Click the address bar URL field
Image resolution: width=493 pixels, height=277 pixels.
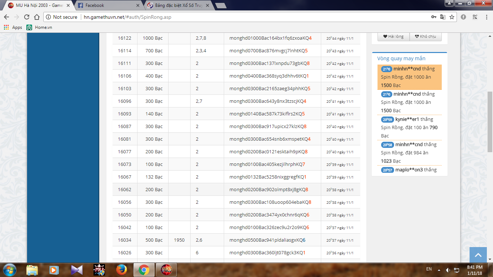[249, 17]
